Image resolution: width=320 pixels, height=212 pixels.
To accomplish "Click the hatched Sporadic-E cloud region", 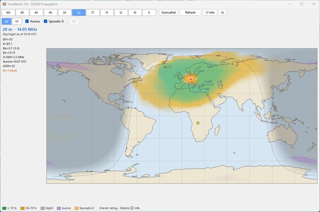I will tap(191, 79).
